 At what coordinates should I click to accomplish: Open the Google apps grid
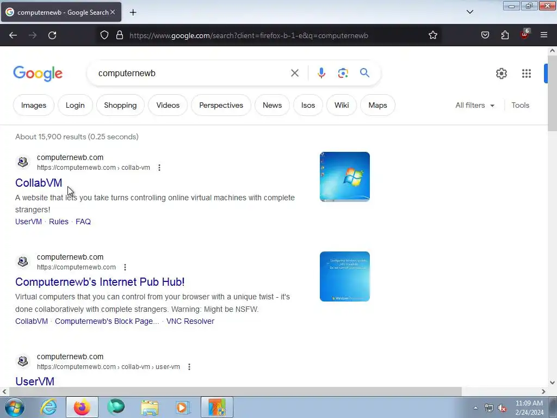coord(527,73)
